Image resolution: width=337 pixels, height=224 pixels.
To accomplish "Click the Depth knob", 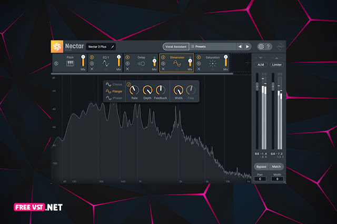I will click(147, 90).
